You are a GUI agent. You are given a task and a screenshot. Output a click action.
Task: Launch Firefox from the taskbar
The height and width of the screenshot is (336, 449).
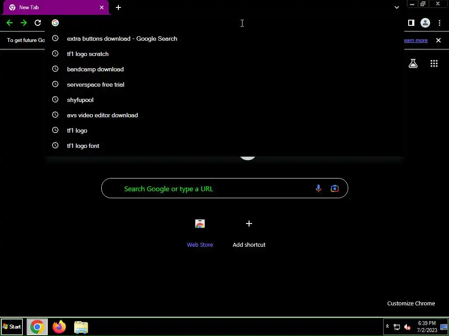pyautogui.click(x=59, y=327)
